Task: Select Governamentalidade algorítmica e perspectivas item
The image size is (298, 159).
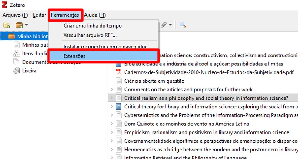Action: click(x=211, y=141)
